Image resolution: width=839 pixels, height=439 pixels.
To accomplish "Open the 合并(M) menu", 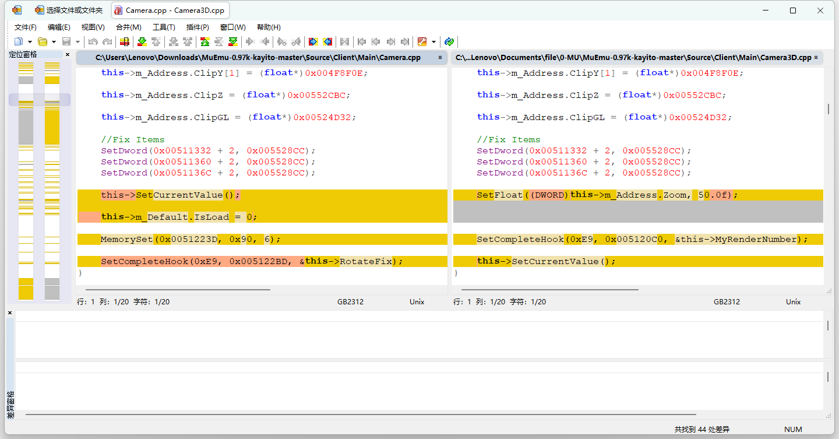I will (x=128, y=27).
